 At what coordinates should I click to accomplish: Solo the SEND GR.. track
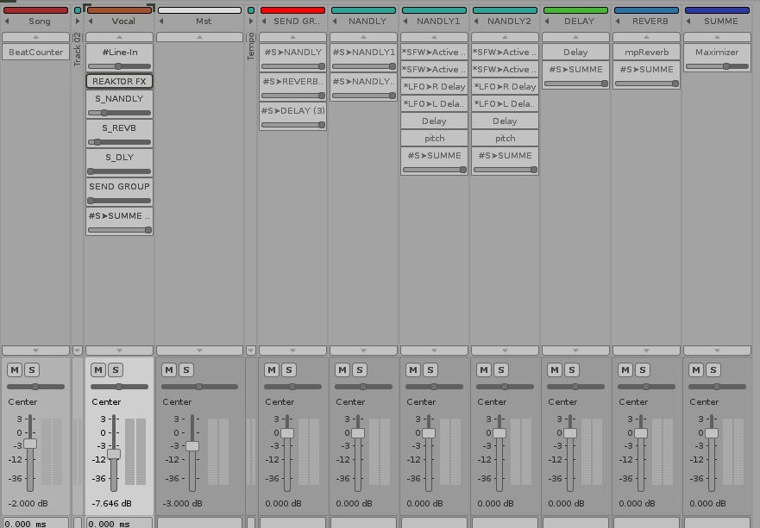pyautogui.click(x=289, y=370)
